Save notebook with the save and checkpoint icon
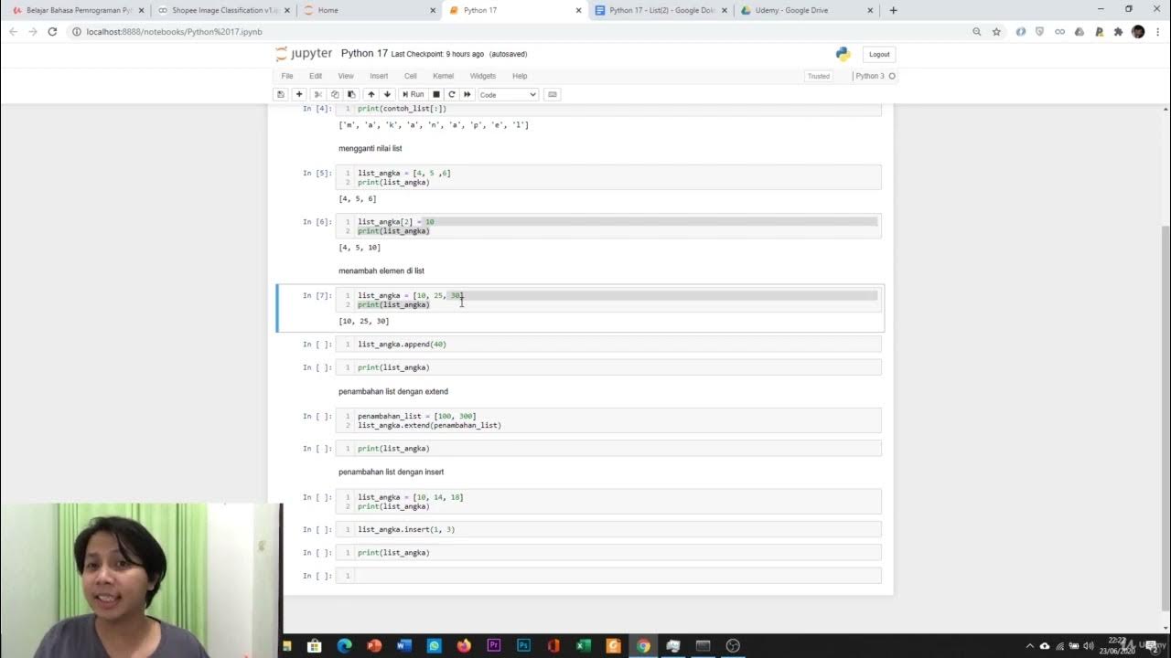 click(281, 94)
